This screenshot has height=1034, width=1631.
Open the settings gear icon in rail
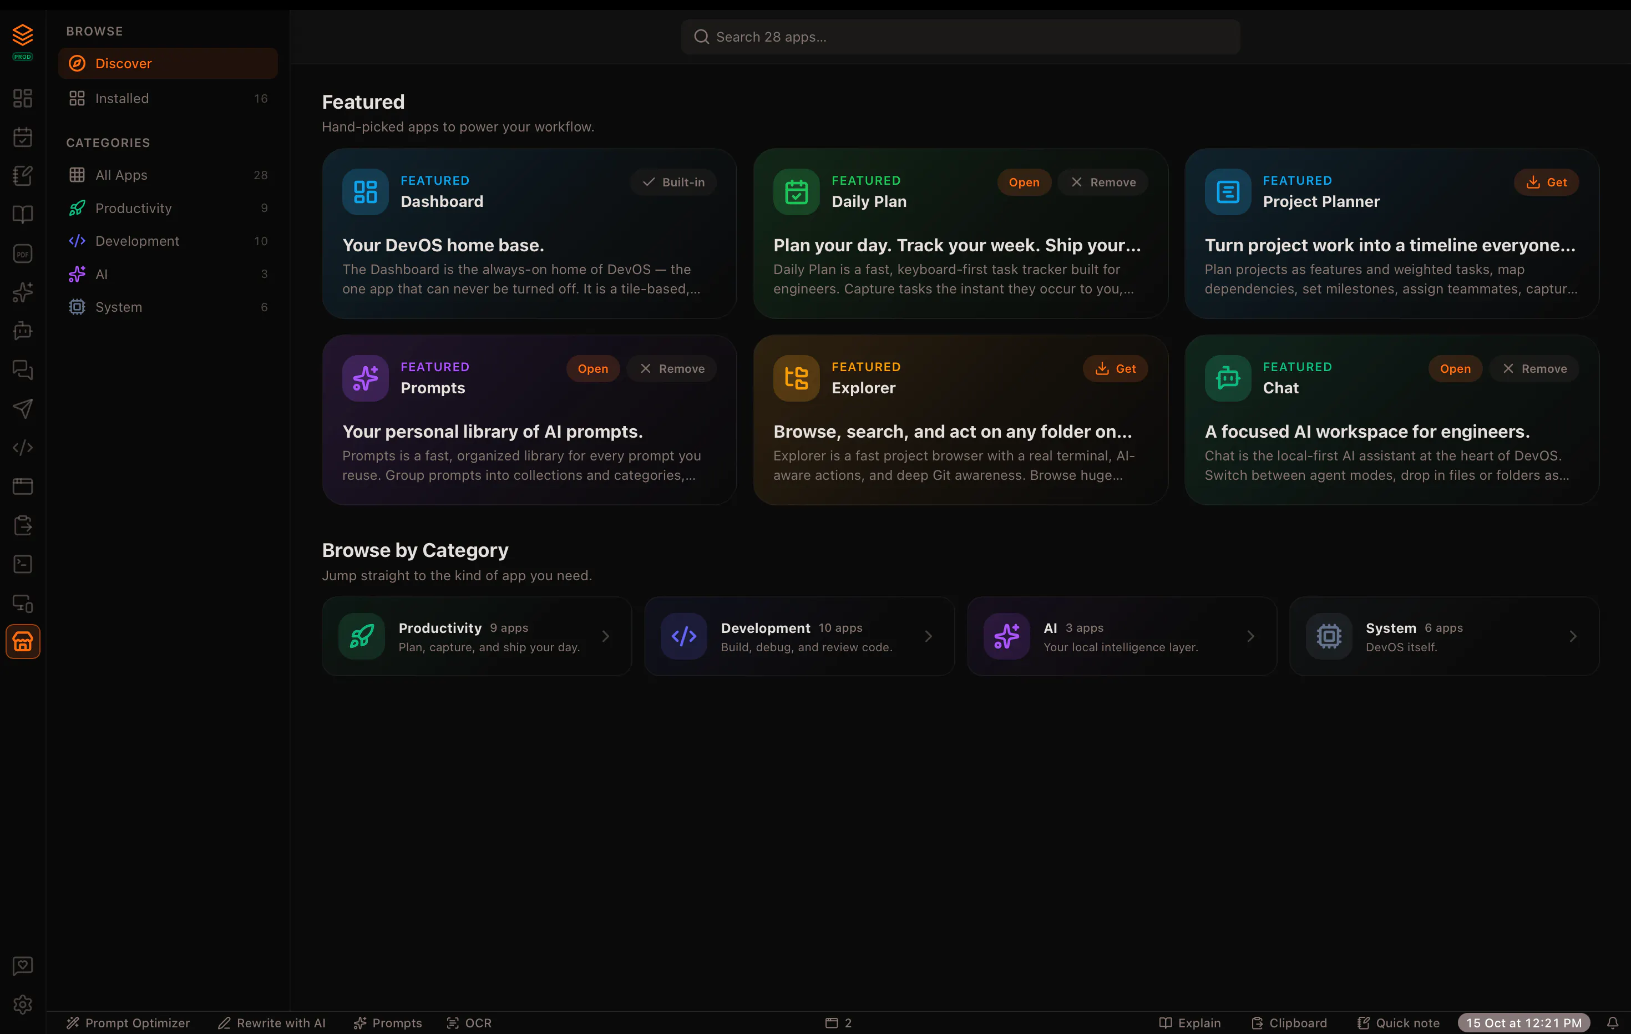pyautogui.click(x=22, y=1004)
